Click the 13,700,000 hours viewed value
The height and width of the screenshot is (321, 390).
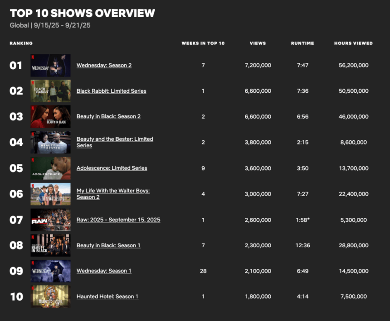[353, 168]
